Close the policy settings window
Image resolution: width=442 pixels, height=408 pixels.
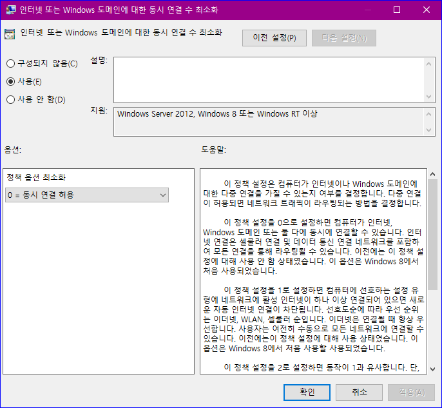click(427, 10)
